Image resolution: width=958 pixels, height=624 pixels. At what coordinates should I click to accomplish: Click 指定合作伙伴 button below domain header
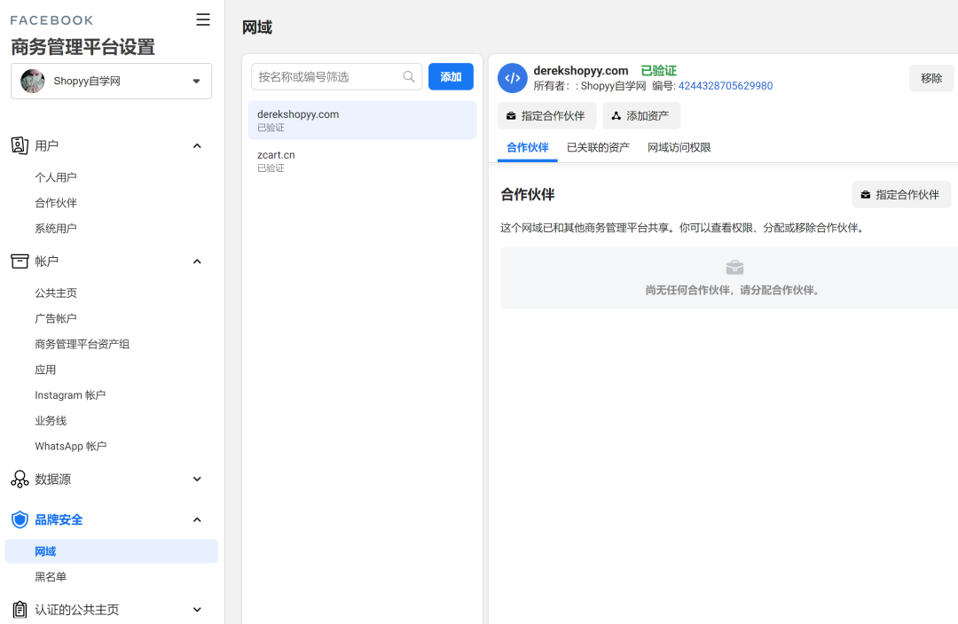[x=546, y=116]
